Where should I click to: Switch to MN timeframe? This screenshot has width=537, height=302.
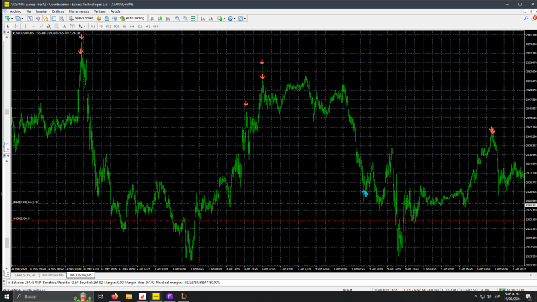pos(156,26)
